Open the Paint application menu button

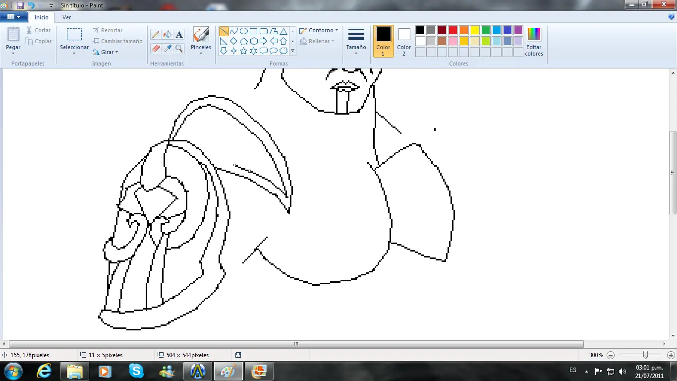click(13, 17)
